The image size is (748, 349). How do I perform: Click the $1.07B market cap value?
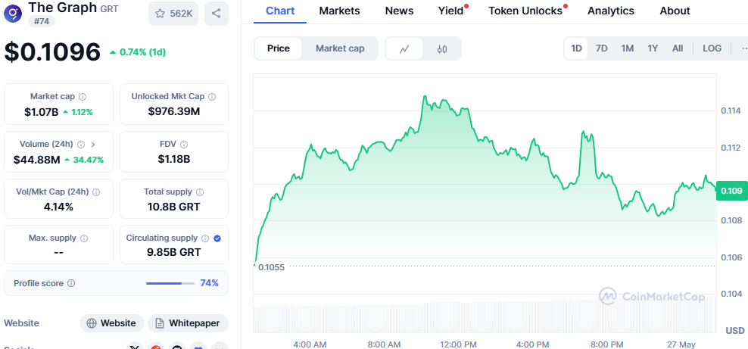[42, 113]
